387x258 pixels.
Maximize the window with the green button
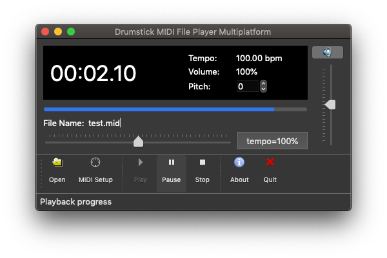pyautogui.click(x=71, y=32)
